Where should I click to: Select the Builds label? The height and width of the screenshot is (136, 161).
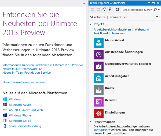pyautogui.click(x=109, y=88)
